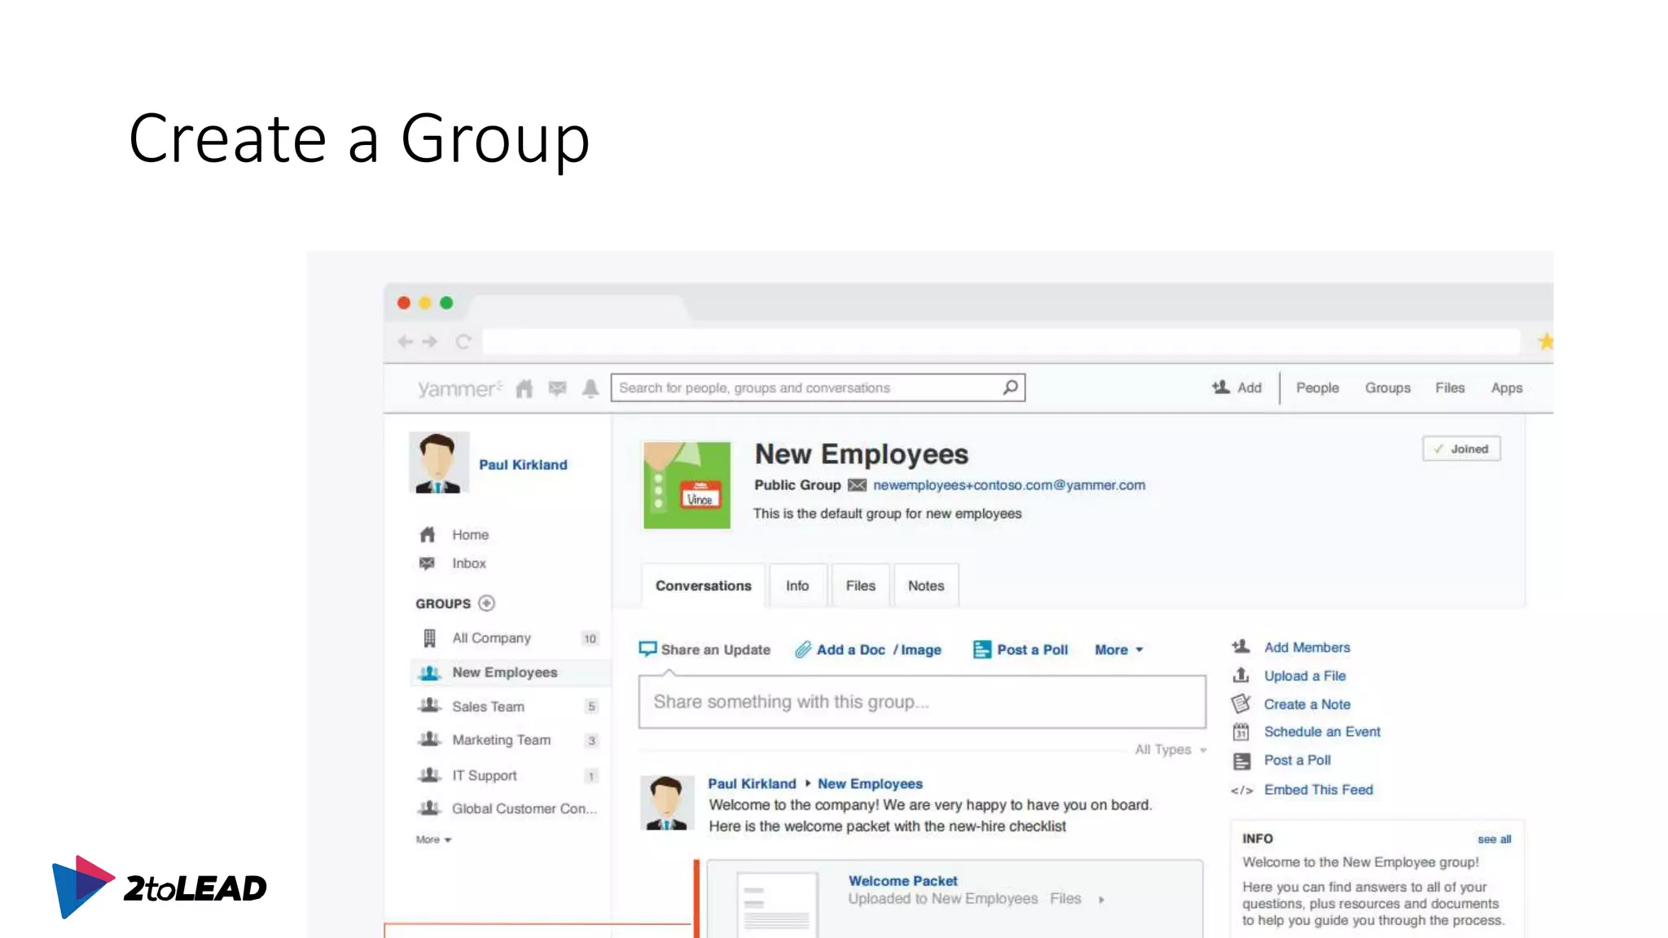Click the plus icon next to GROUPS
1668x938 pixels.
pyautogui.click(x=486, y=603)
